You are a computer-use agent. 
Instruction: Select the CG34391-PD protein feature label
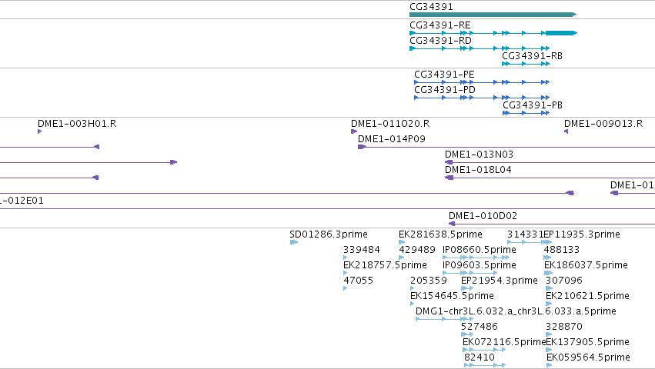tap(445, 90)
